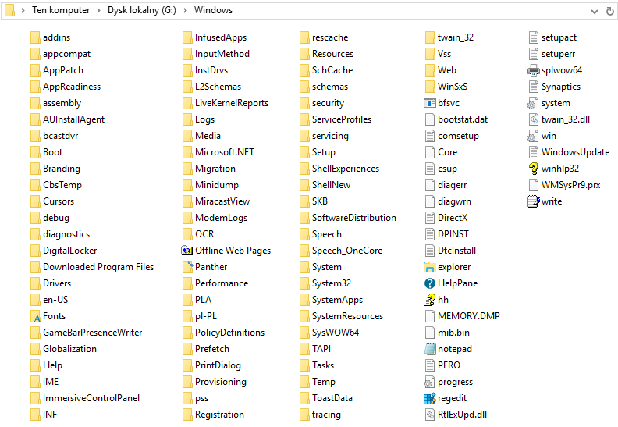This screenshot has height=427, width=618.
Task: Select the SoftwareDistribution folder name
Action: click(354, 218)
